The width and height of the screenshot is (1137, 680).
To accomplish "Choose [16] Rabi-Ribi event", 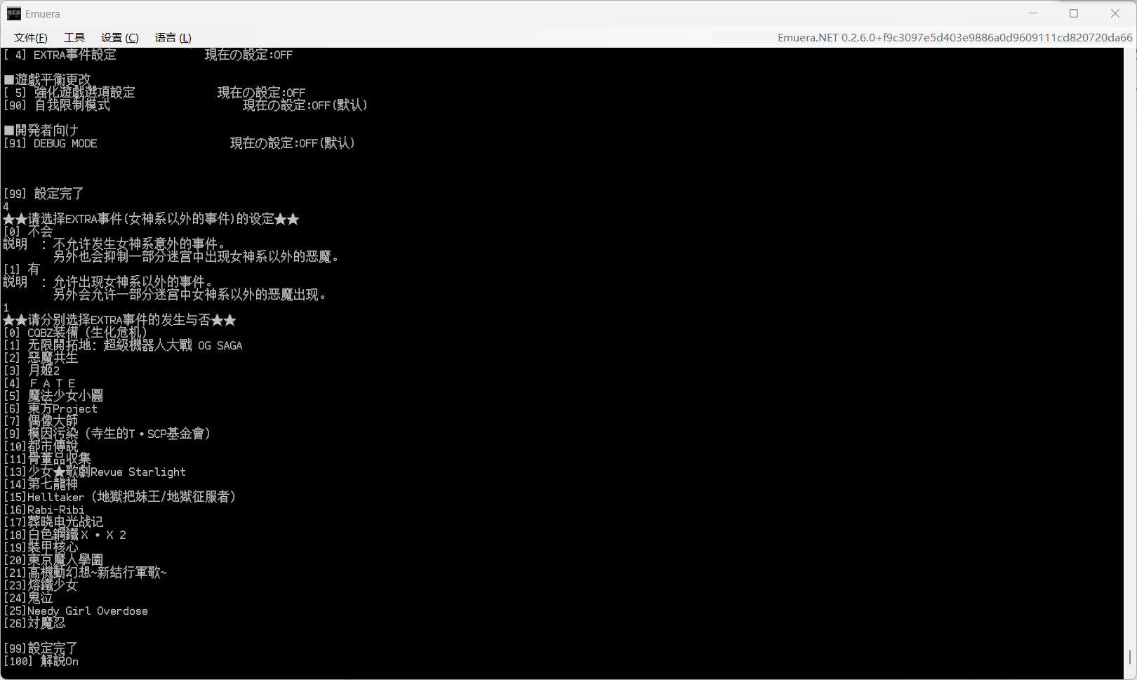I will click(44, 509).
